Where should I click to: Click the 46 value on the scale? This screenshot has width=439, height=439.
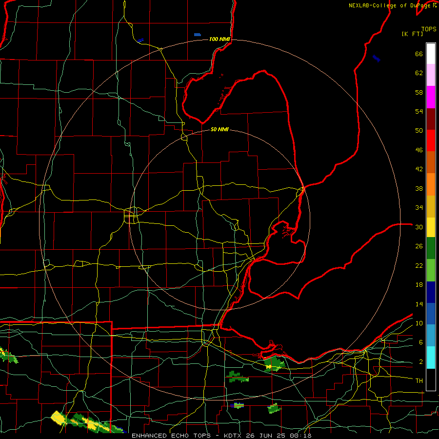click(x=419, y=150)
